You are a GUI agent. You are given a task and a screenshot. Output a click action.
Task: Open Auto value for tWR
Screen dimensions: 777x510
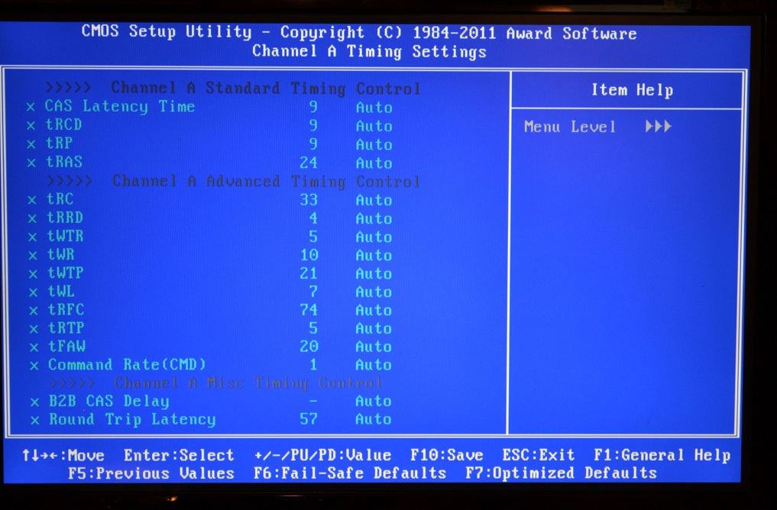(374, 255)
